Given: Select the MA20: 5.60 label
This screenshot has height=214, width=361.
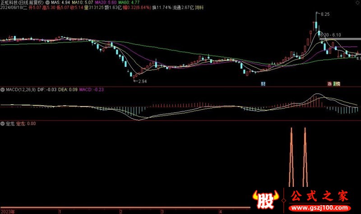Looking at the screenshot, I should [x=106, y=3].
